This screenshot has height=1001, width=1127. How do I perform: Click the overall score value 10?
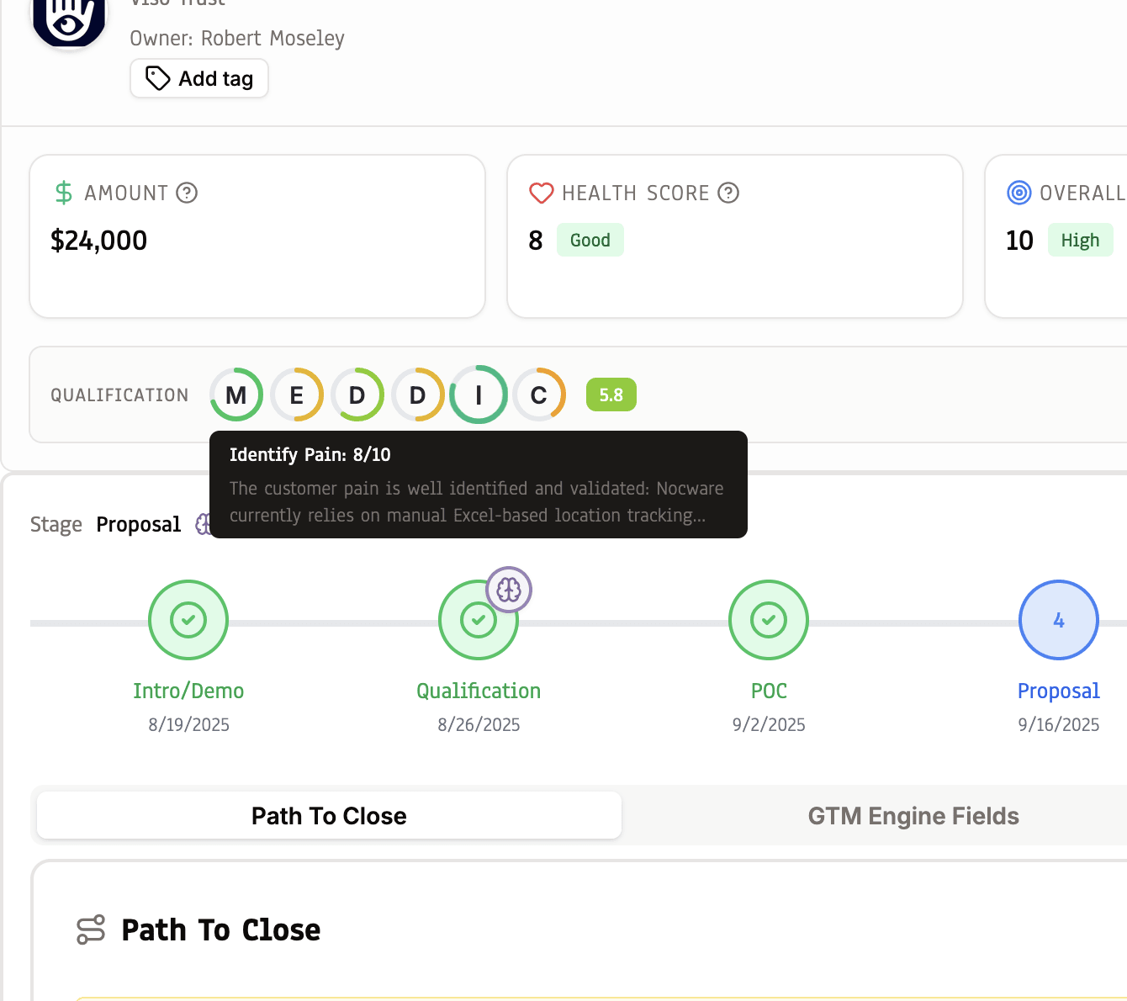pyautogui.click(x=1019, y=241)
